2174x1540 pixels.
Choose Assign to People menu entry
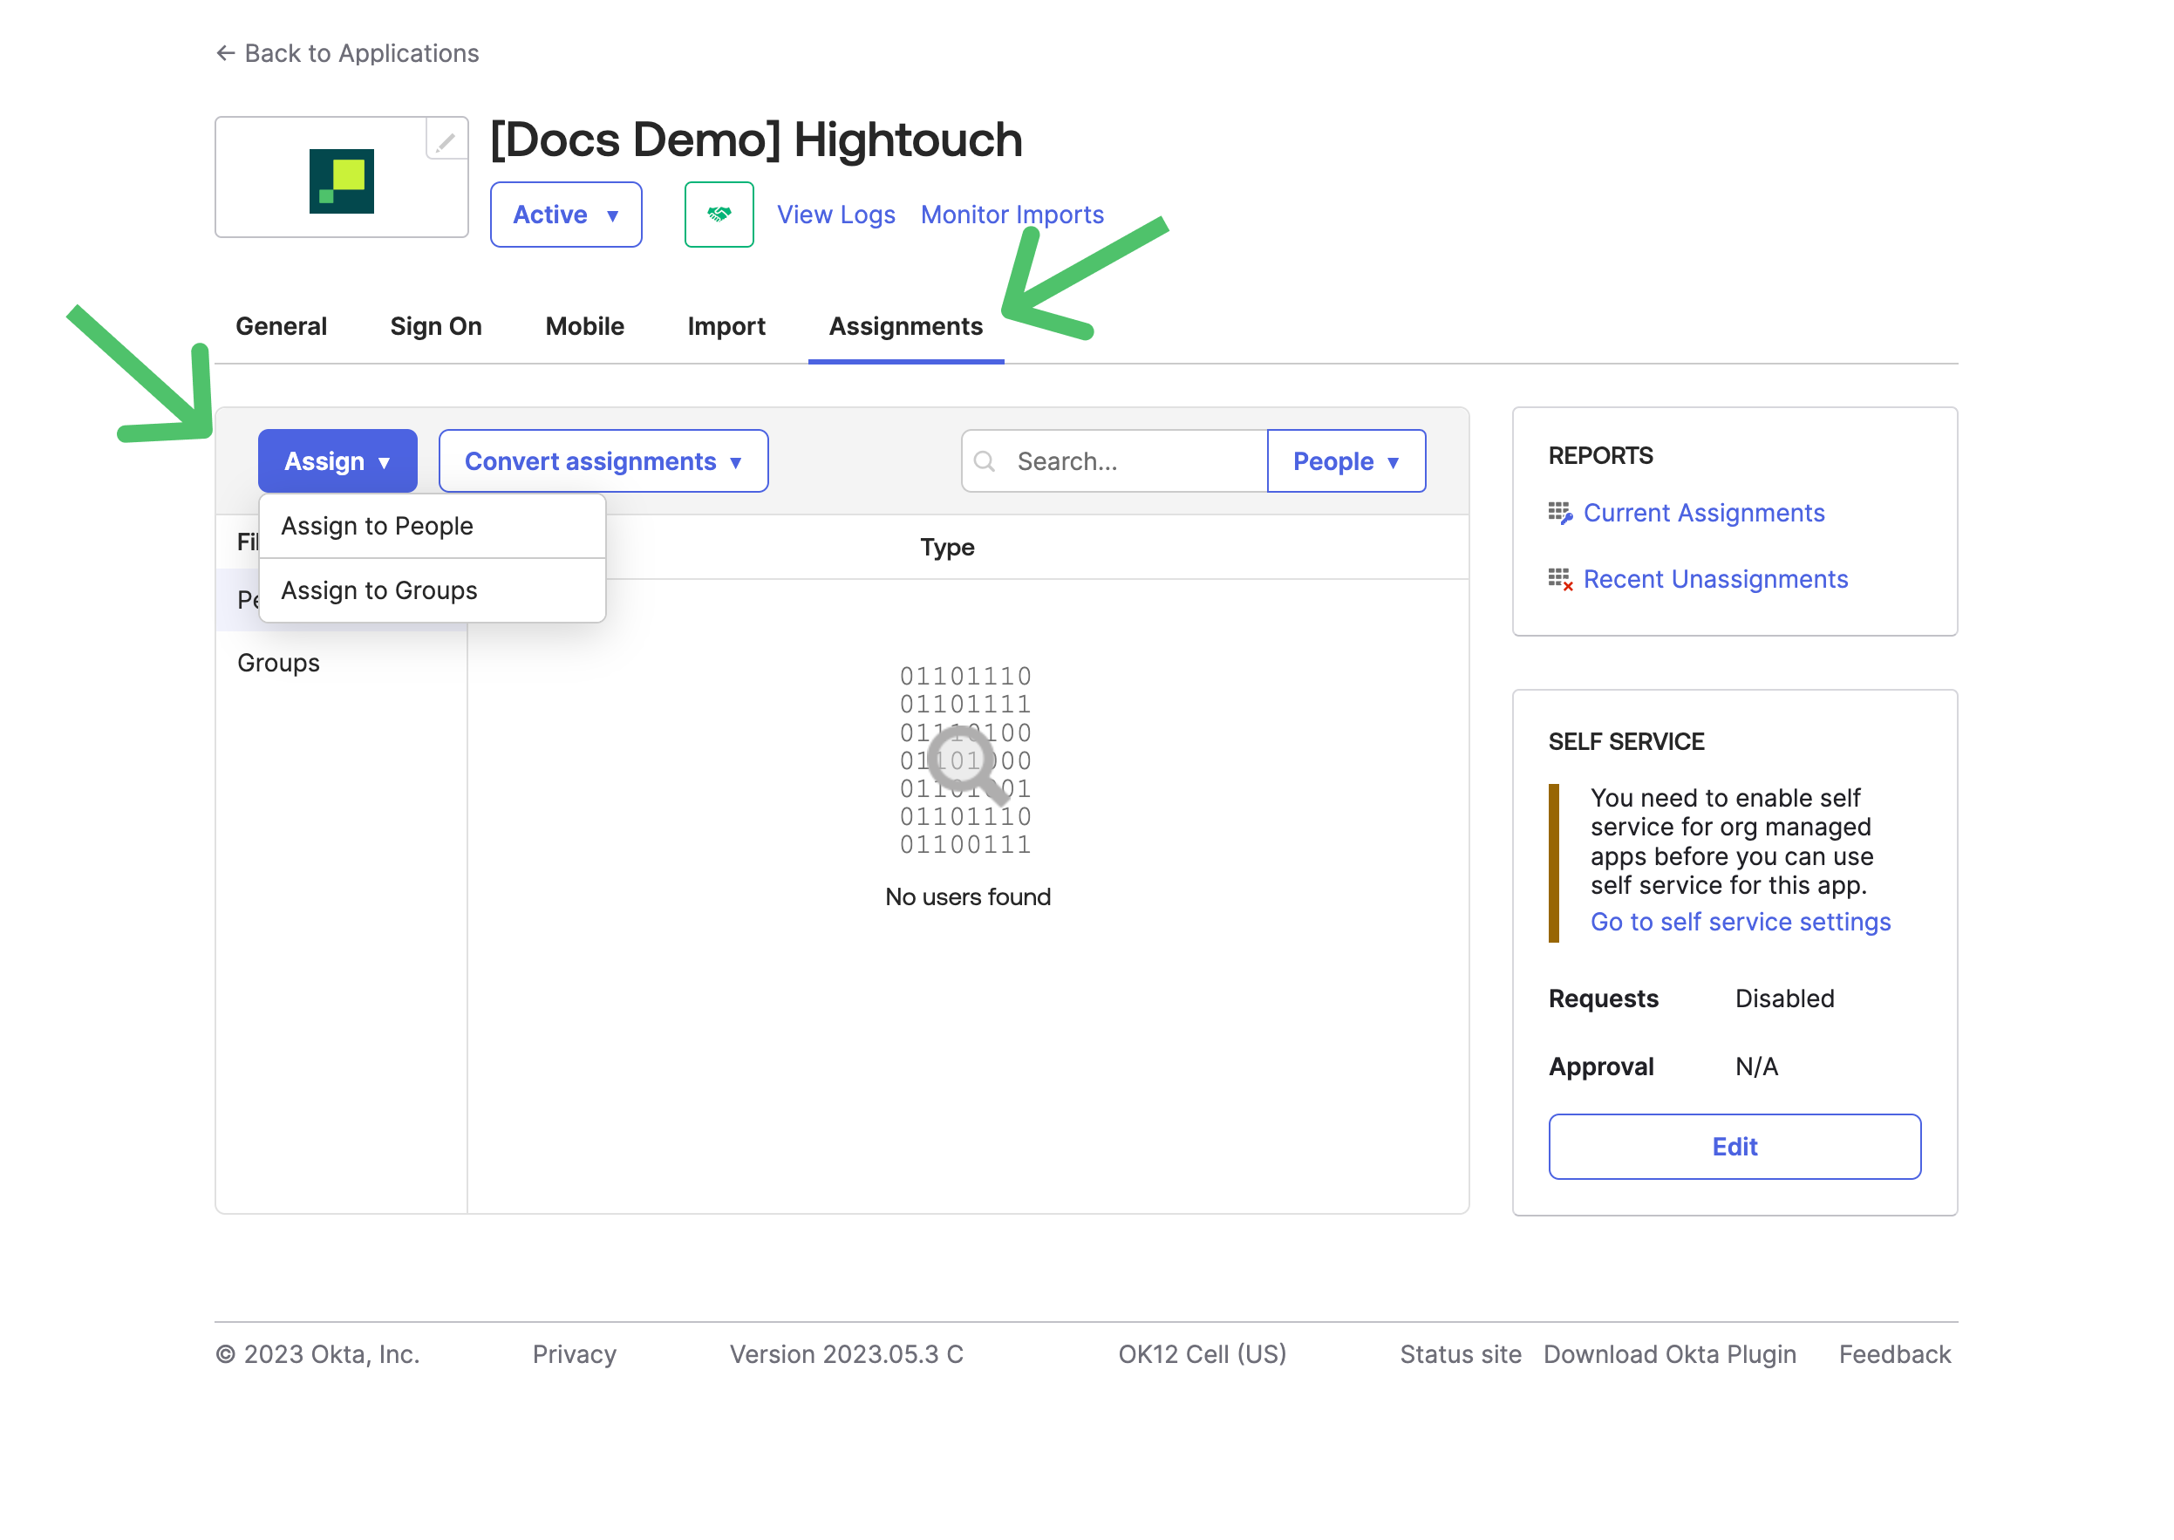point(433,527)
